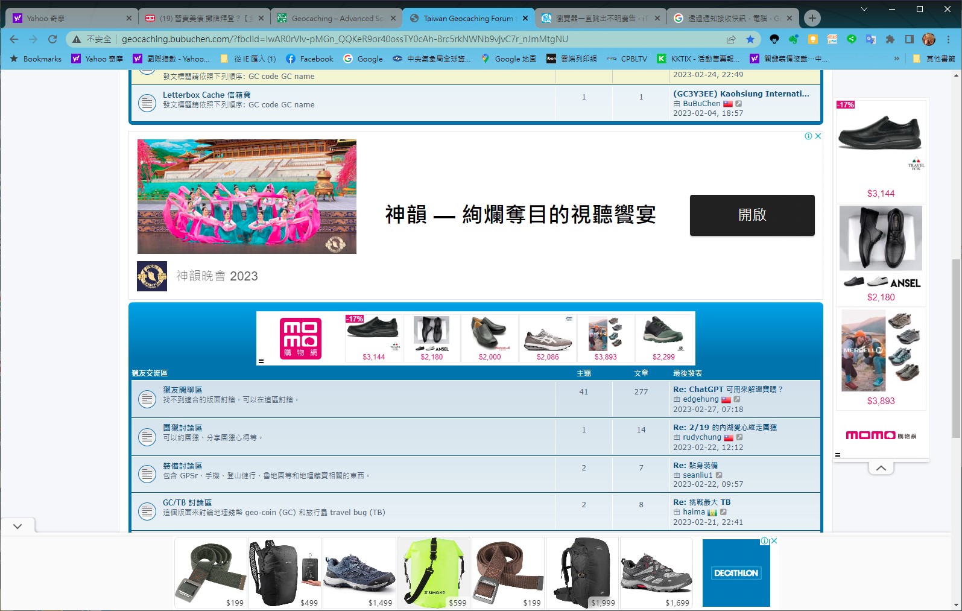The width and height of the screenshot is (962, 611).
Task: Close the Decathlon bottom ad banner
Action: click(x=774, y=541)
